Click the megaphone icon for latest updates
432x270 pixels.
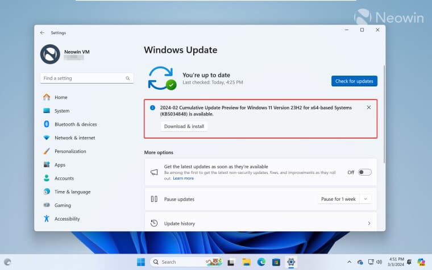154,172
